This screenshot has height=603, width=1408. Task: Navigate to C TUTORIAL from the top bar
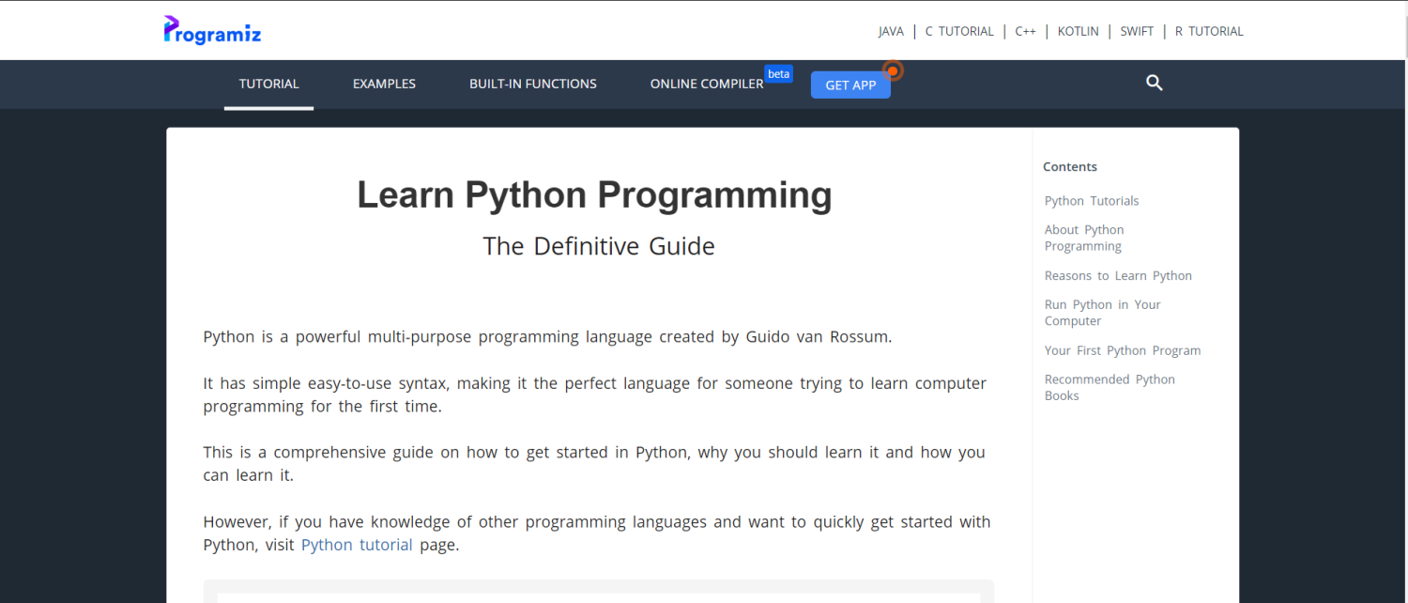click(x=959, y=30)
